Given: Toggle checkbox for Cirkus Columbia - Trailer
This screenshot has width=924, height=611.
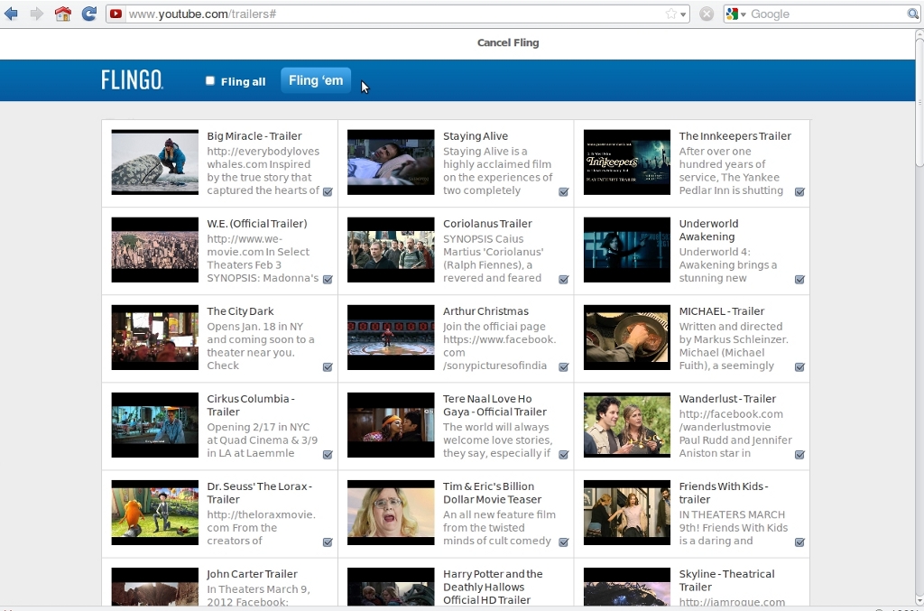Looking at the screenshot, I should coord(328,454).
